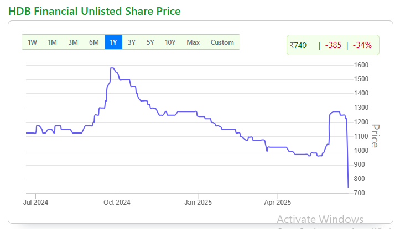The image size is (400, 229).
Task: Click the 800 price axis label
Action: 360,179
